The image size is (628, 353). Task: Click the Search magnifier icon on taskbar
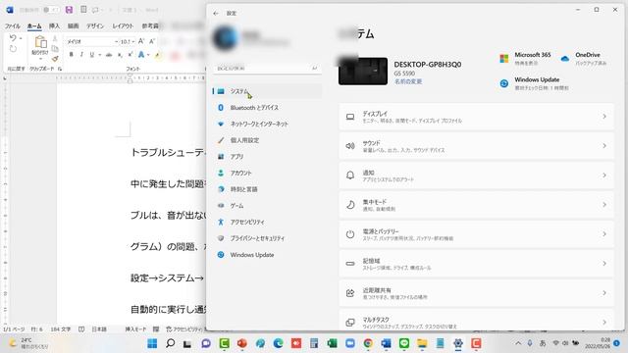[170, 343]
